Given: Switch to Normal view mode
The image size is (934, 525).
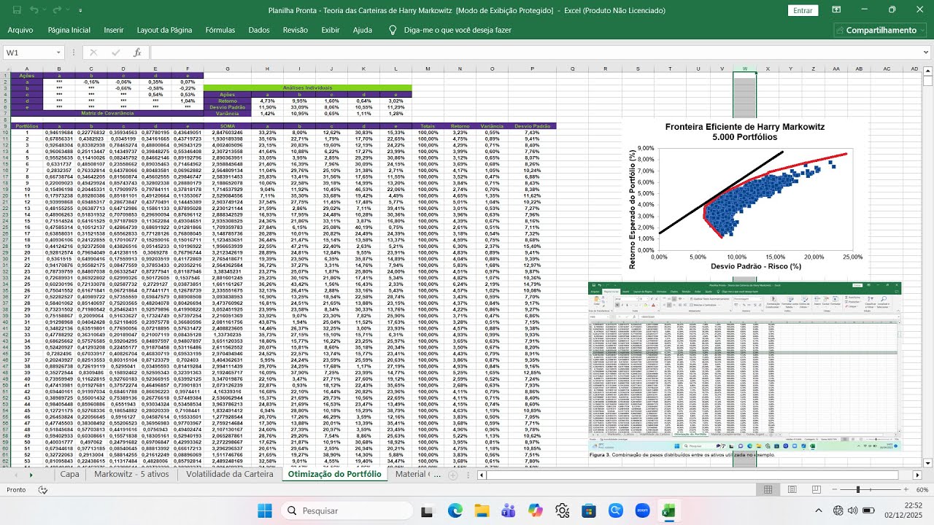Looking at the screenshot, I should tap(768, 490).
